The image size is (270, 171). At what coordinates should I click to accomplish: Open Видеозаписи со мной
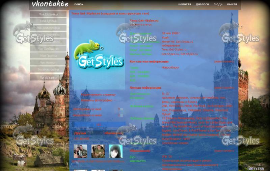(x=87, y=115)
